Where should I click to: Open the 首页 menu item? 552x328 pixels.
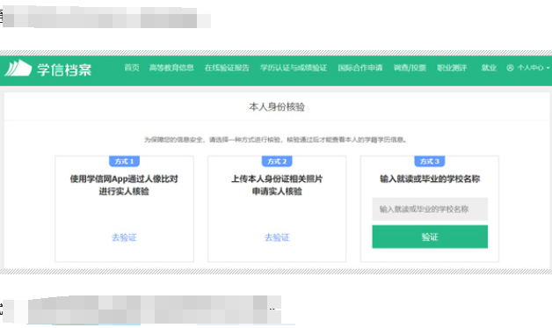pos(132,68)
